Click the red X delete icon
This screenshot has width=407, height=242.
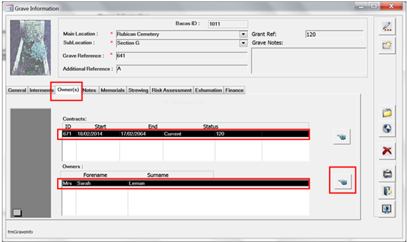[387, 151]
